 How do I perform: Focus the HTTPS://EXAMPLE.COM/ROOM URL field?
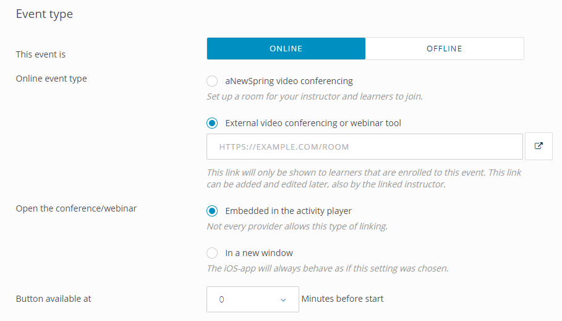tap(365, 147)
